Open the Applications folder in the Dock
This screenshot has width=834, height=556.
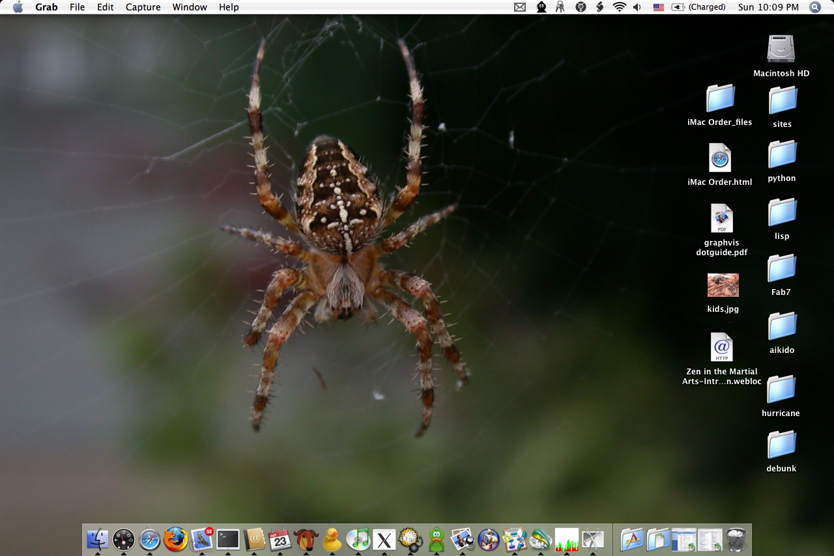(x=632, y=539)
